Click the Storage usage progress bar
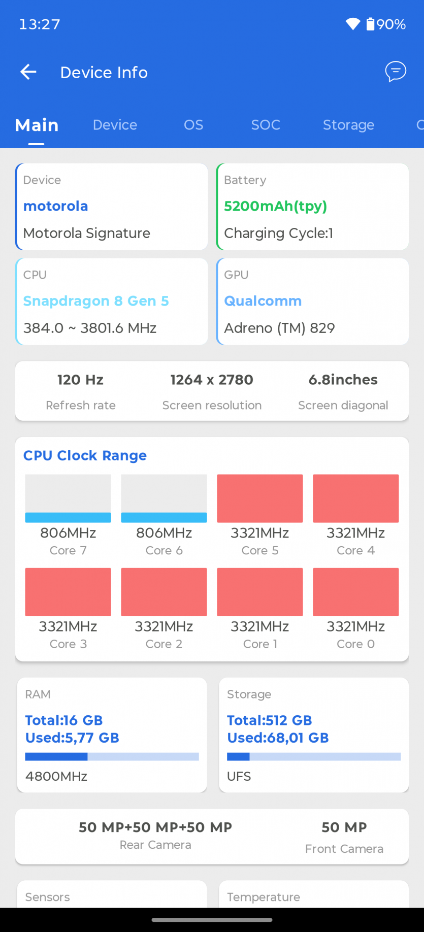This screenshot has width=424, height=932. [314, 756]
